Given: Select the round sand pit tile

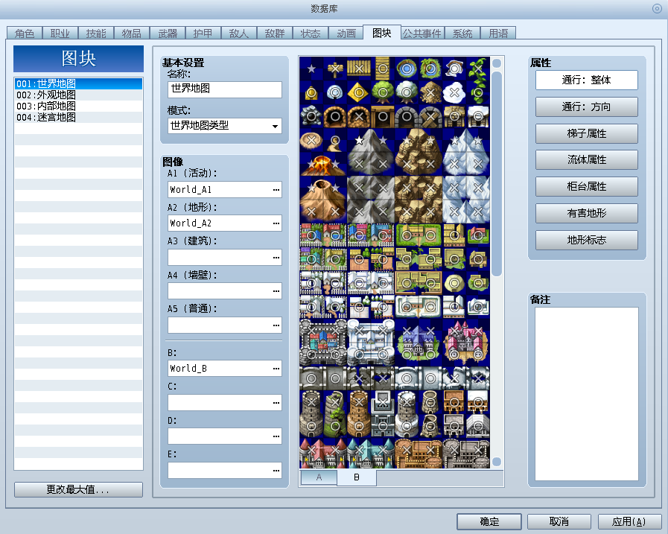Looking at the screenshot, I should click(311, 140).
